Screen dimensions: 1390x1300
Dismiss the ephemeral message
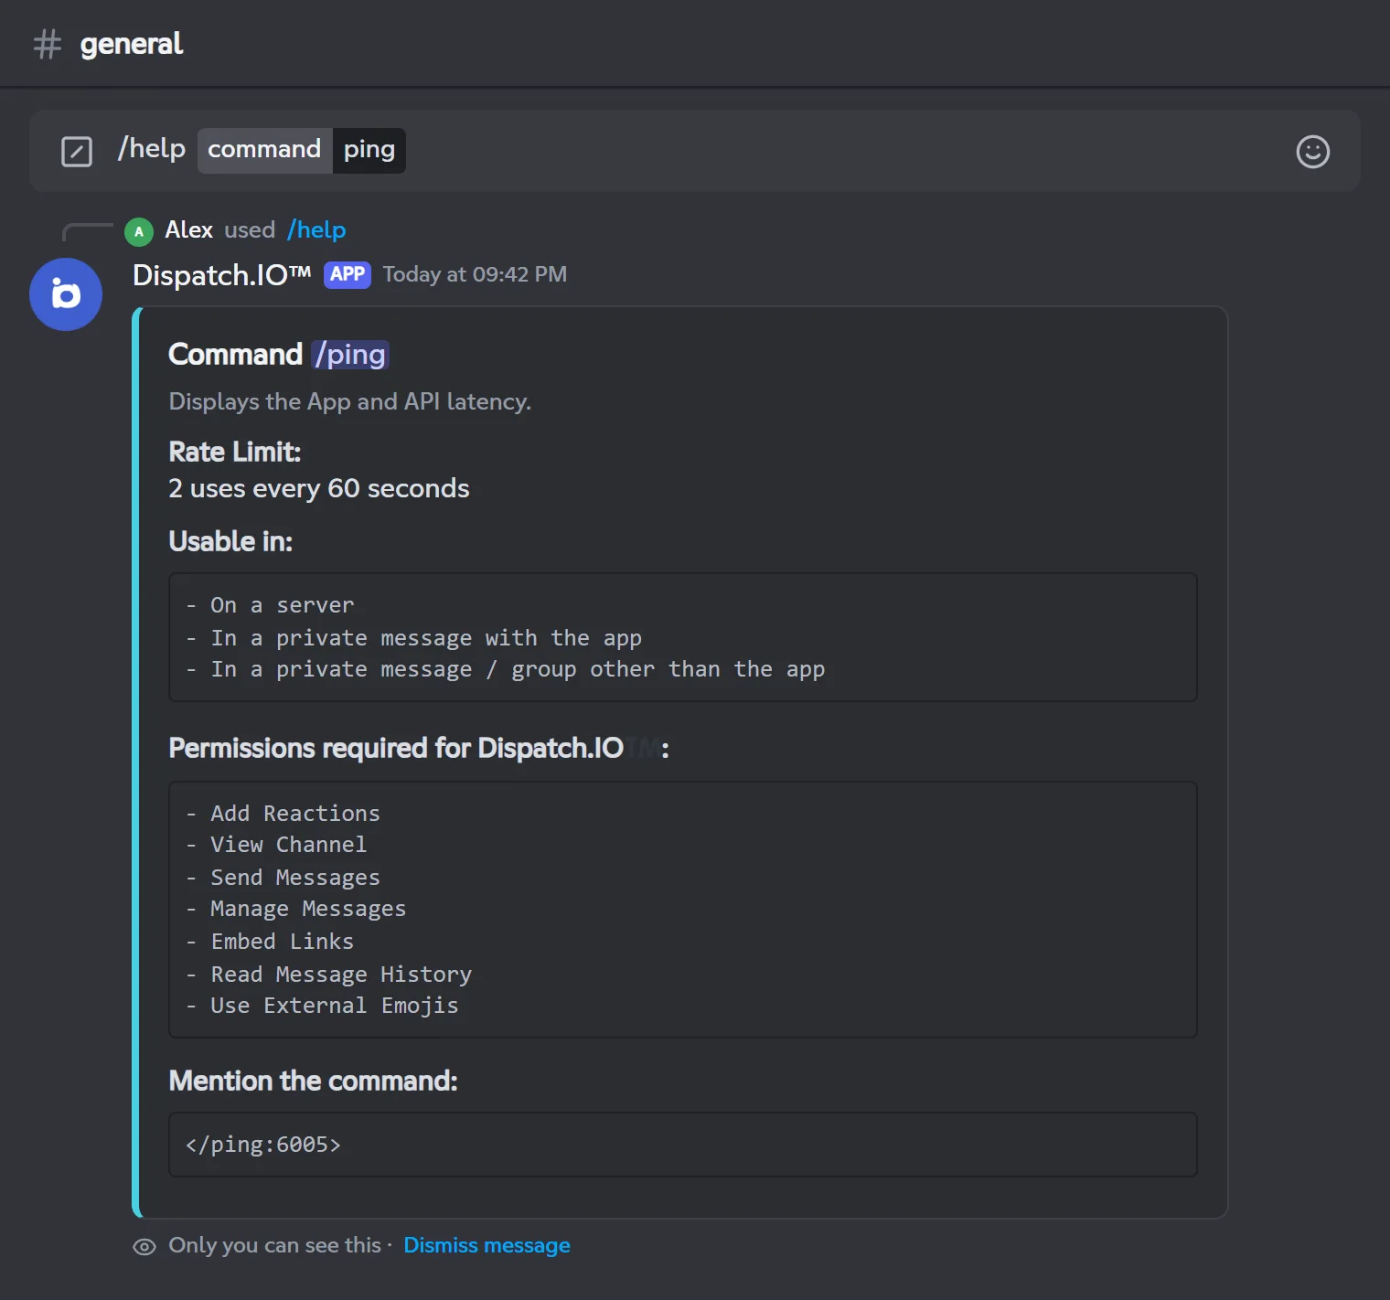click(x=486, y=1245)
